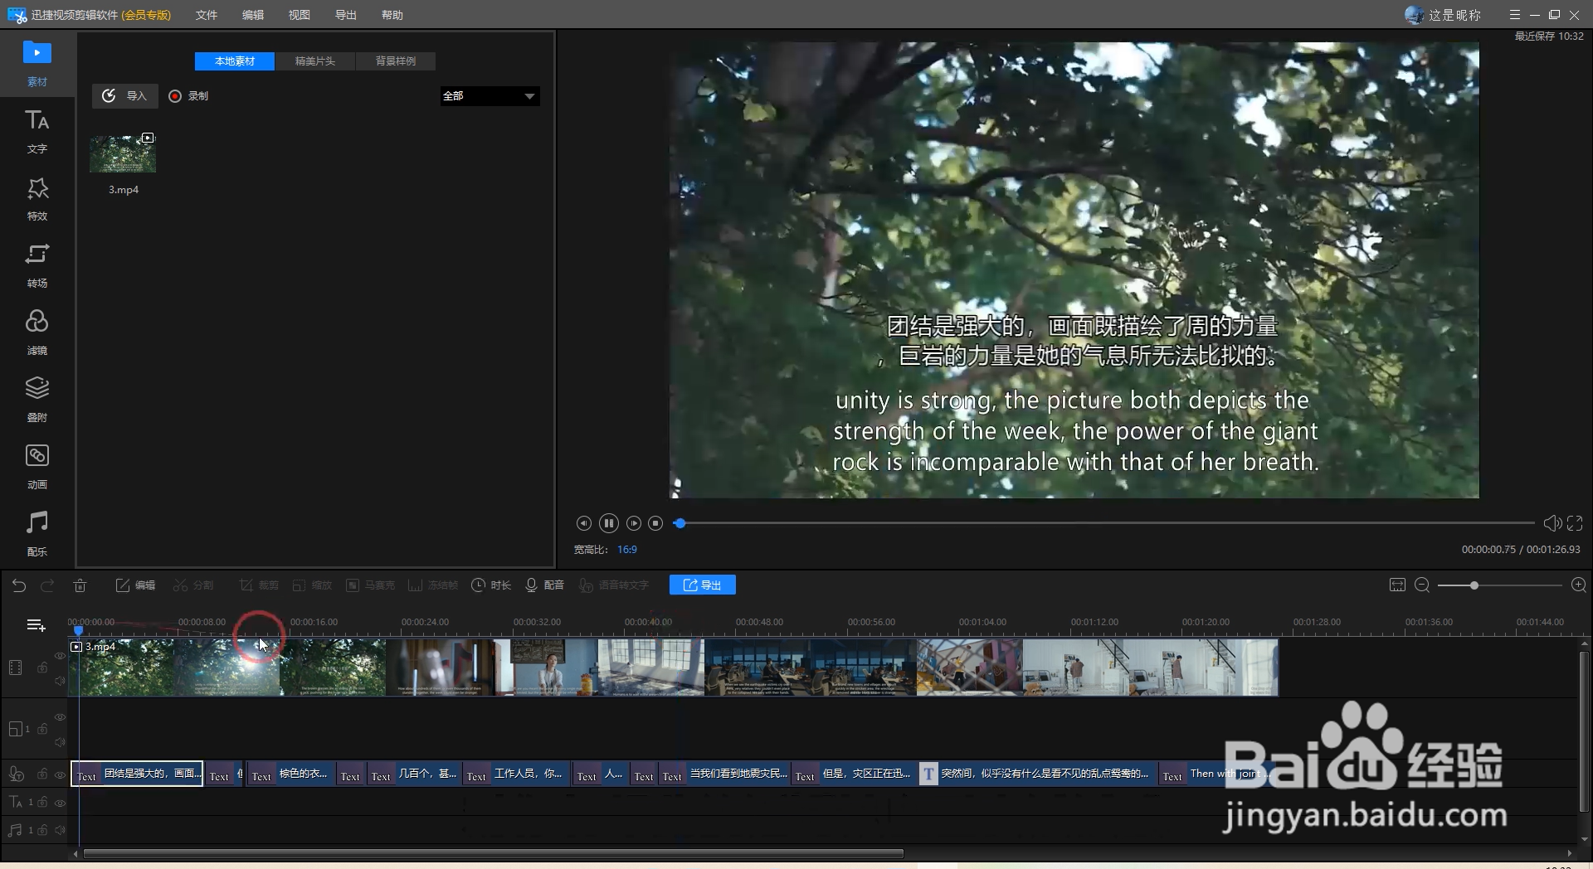Open the 文字 text sidebar panel

click(37, 131)
